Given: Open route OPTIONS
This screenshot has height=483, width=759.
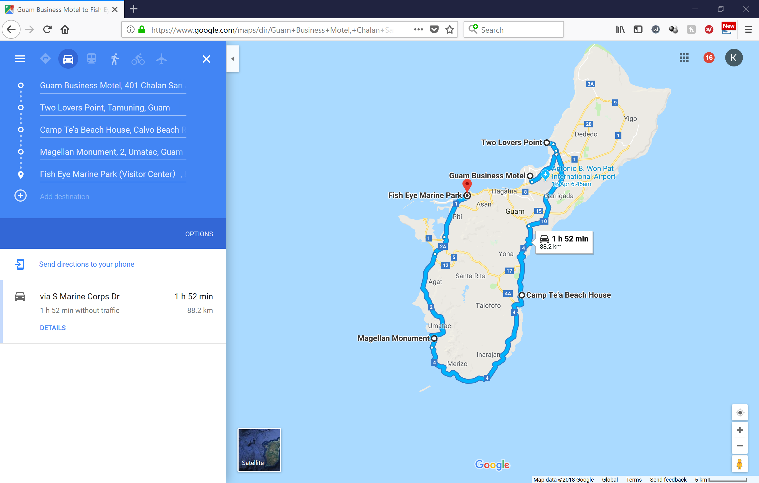Looking at the screenshot, I should 199,234.
